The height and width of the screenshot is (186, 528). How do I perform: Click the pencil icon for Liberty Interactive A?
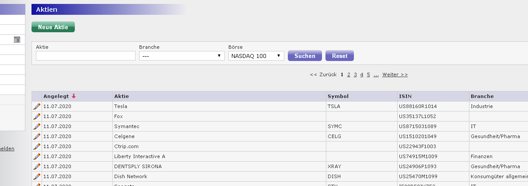pyautogui.click(x=37, y=156)
